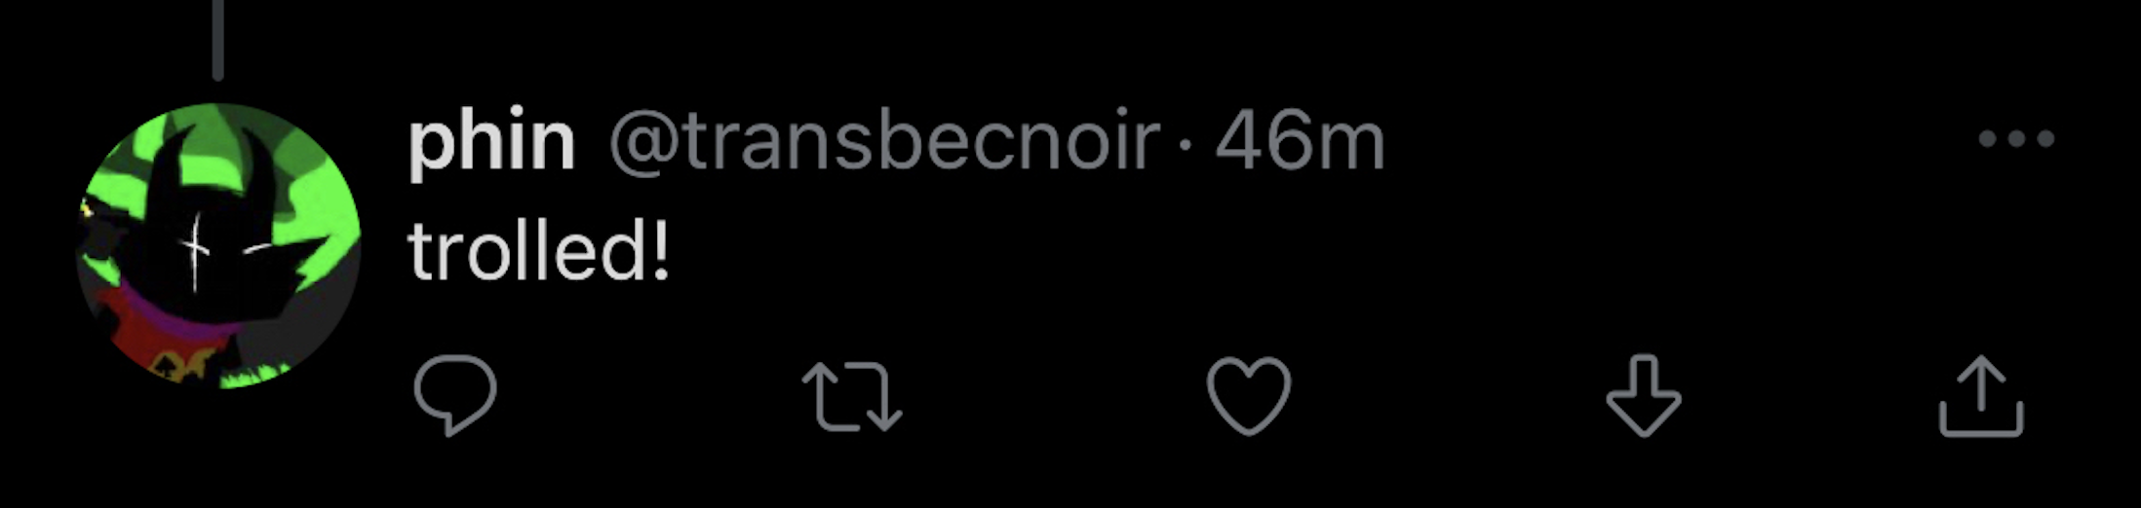
Task: Open the tweet detail by clicking "trolled!" text
Action: pos(539,251)
